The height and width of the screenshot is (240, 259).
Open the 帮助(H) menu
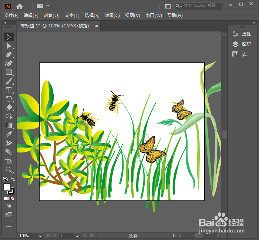tap(175, 16)
